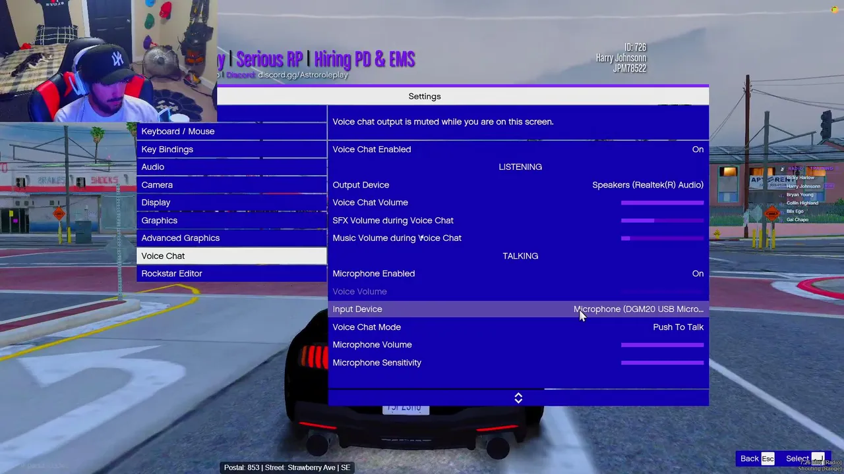This screenshot has width=844, height=474.
Task: Toggle Microphone Enabled setting
Action: pos(518,274)
